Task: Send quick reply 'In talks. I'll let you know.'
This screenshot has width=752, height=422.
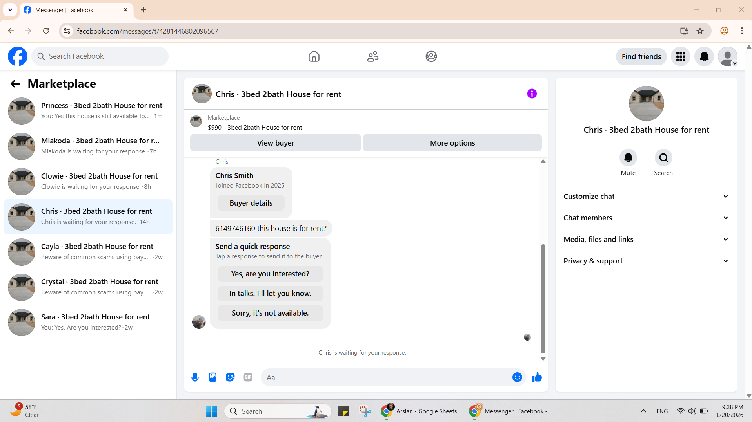Action: tap(270, 294)
